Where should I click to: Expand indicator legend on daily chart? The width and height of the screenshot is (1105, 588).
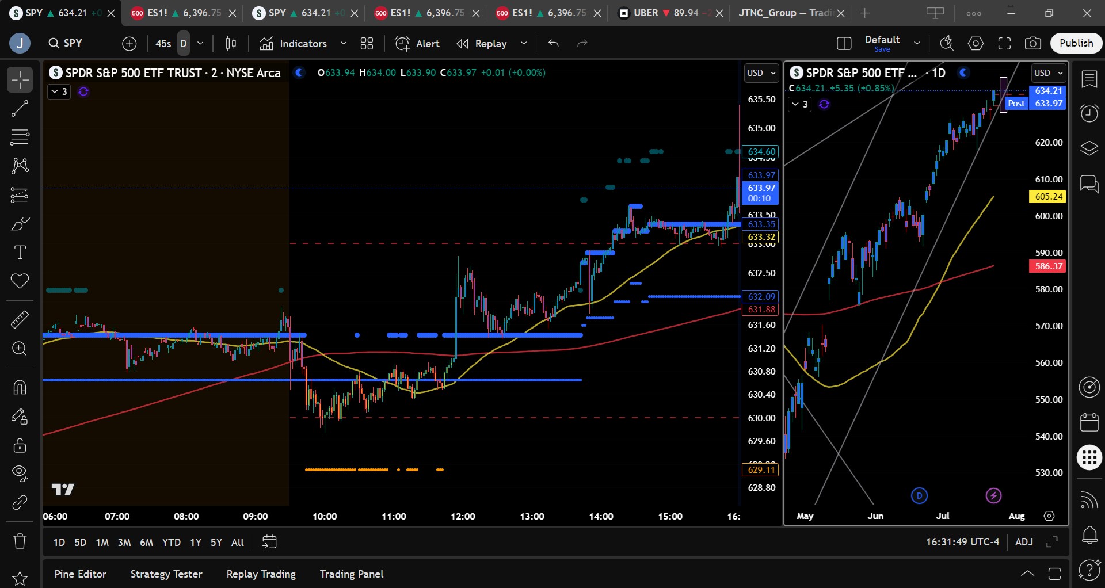799,104
